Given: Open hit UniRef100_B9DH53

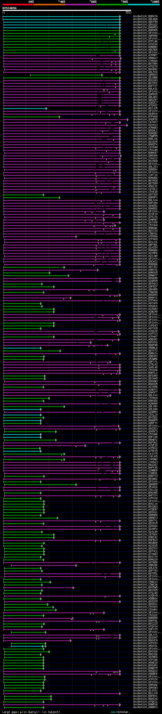Looking at the screenshot, I should 145,27.
